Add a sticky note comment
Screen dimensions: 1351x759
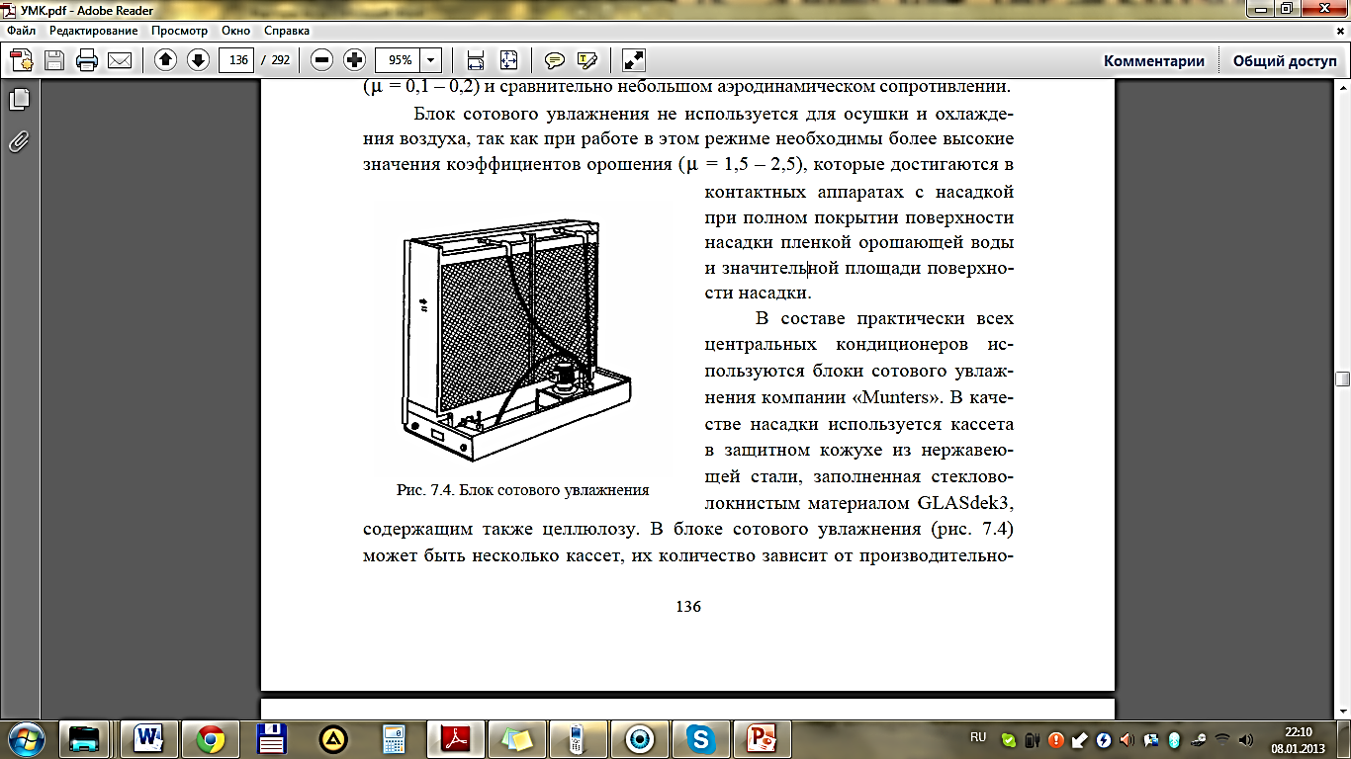pyautogui.click(x=555, y=60)
